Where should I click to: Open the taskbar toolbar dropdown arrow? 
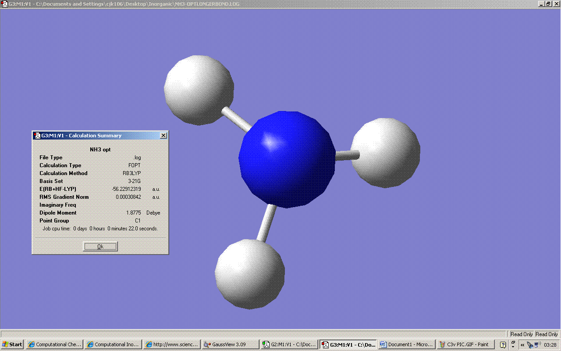(x=513, y=345)
